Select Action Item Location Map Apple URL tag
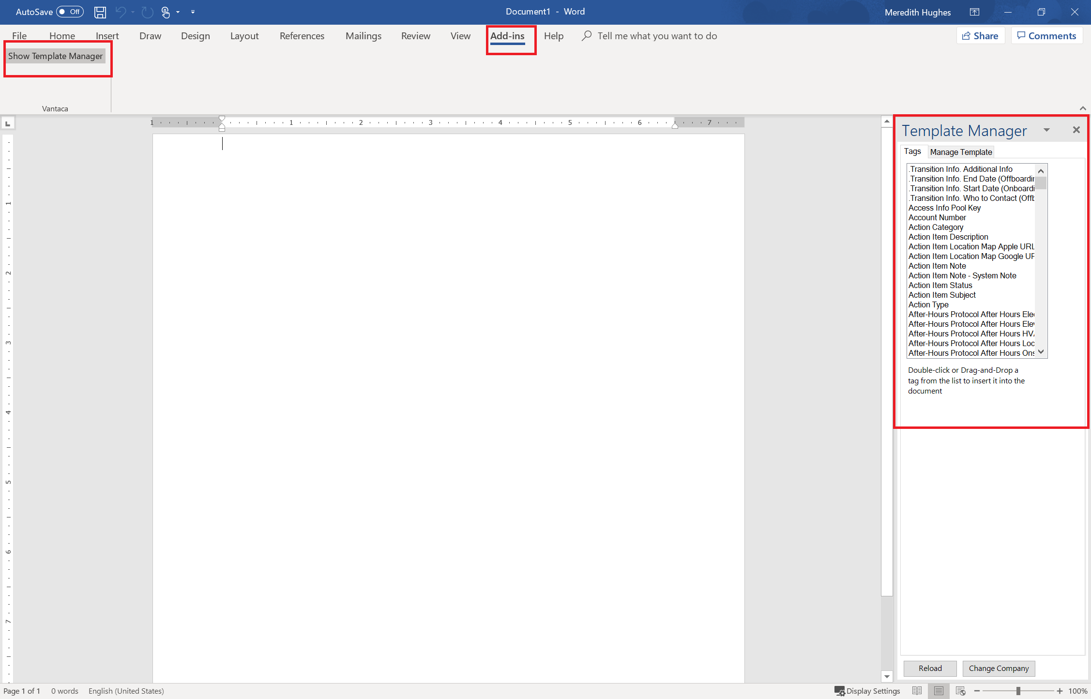The height and width of the screenshot is (699, 1091). point(970,246)
